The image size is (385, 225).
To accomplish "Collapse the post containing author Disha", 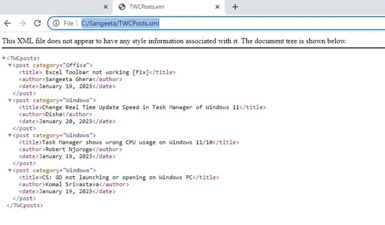I will tap(9, 101).
